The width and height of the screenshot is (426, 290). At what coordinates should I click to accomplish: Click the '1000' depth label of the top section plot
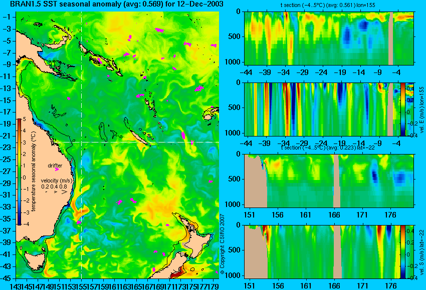tap(233, 62)
